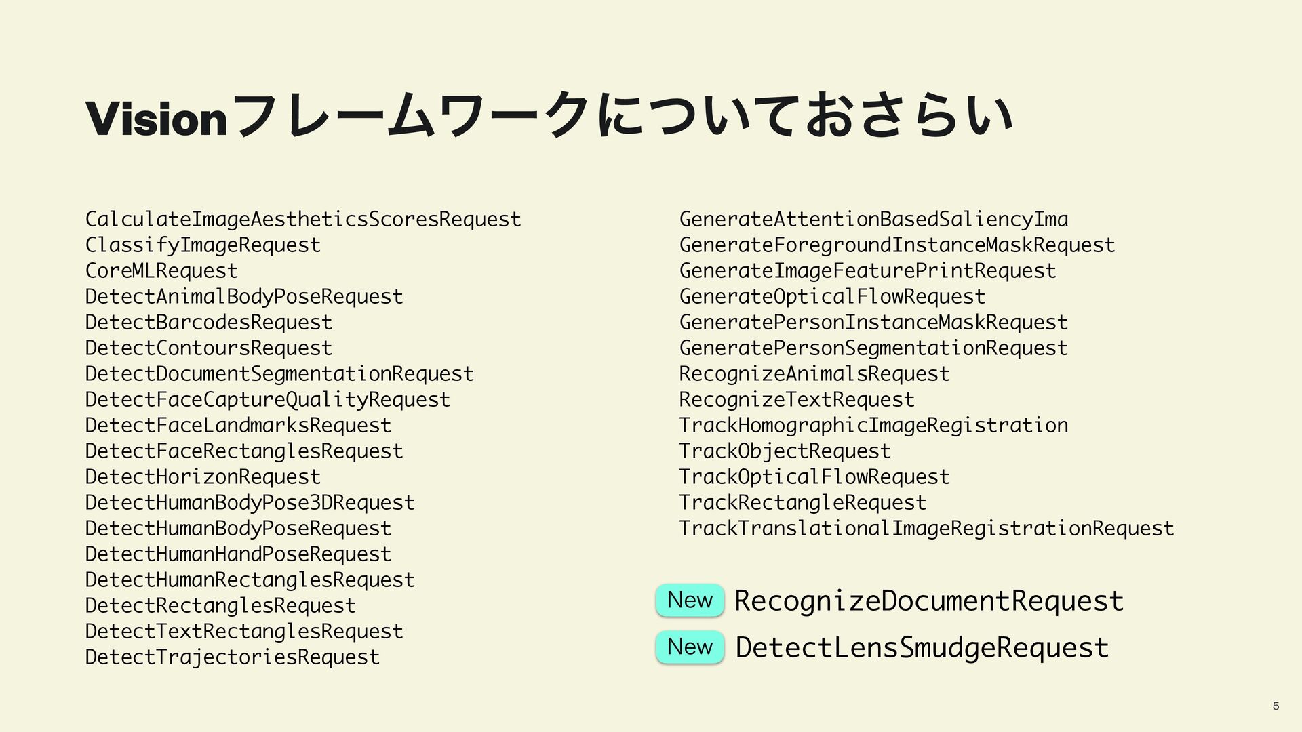Select the RecognizeDocumentRequest text
This screenshot has height=732, width=1302.
pyautogui.click(x=929, y=601)
